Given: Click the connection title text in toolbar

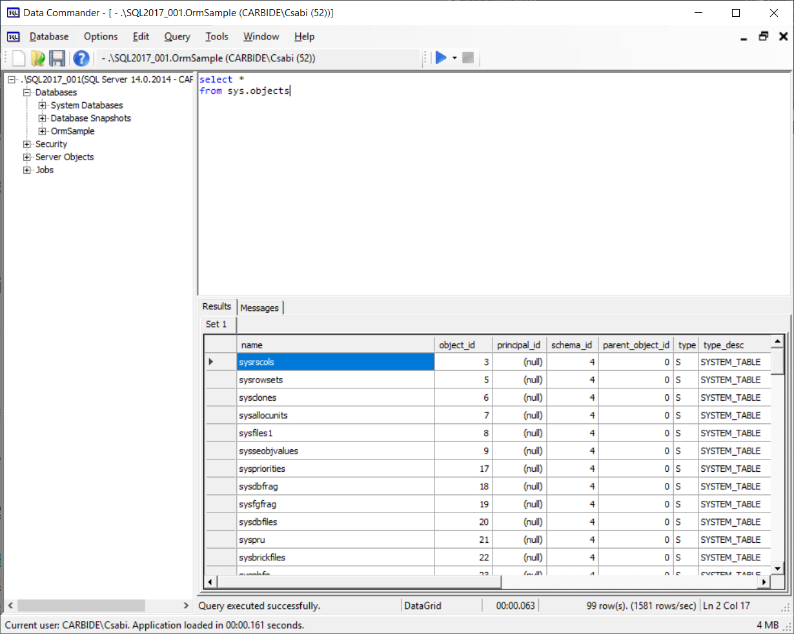Looking at the screenshot, I should click(x=209, y=58).
